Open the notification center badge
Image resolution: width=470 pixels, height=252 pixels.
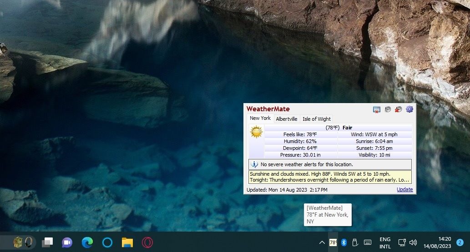click(x=460, y=242)
